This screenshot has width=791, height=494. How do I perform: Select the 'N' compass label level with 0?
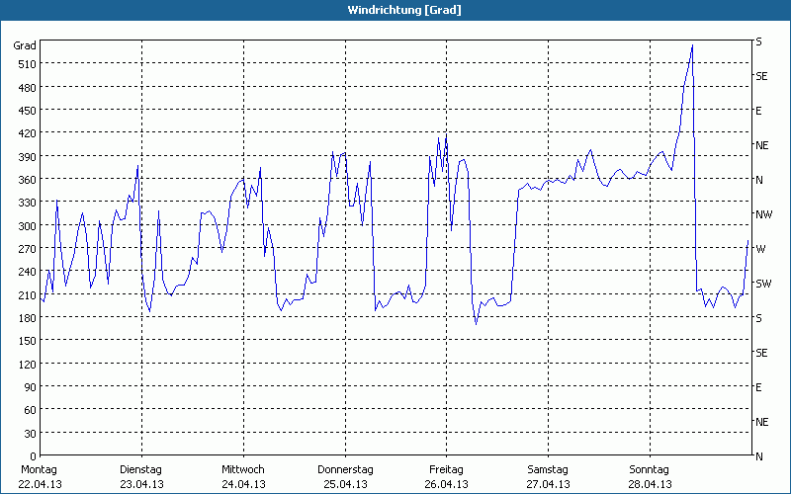[759, 456]
